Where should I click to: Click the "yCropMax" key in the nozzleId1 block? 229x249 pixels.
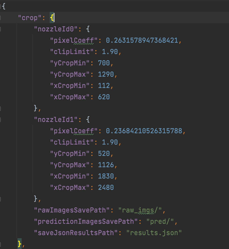(x=70, y=165)
